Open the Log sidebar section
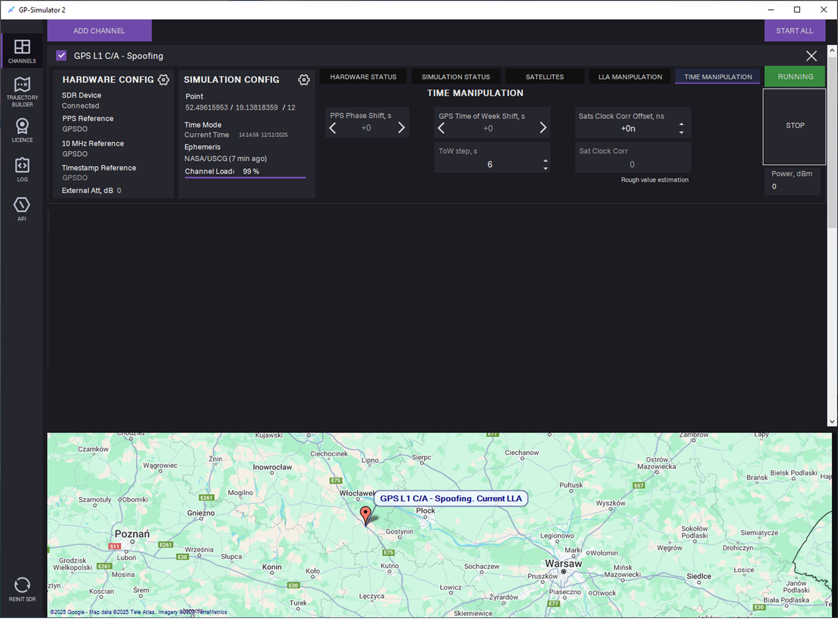 [x=22, y=170]
